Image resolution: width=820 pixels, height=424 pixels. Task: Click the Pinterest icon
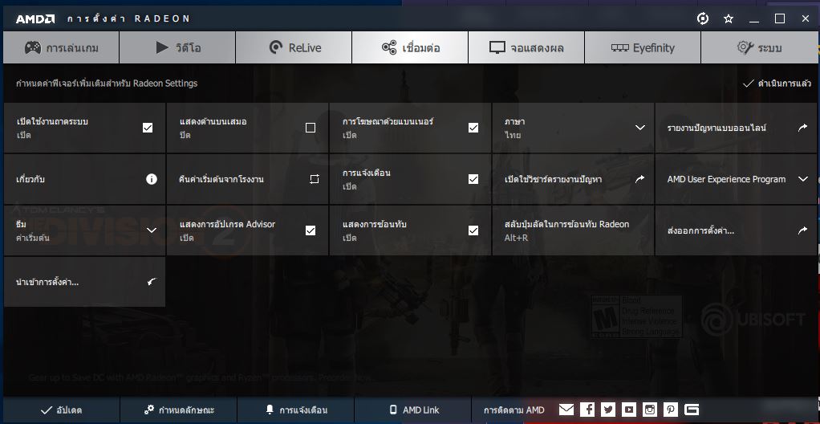[671, 410]
